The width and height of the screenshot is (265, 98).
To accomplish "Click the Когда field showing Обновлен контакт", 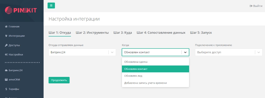I will (x=155, y=52).
